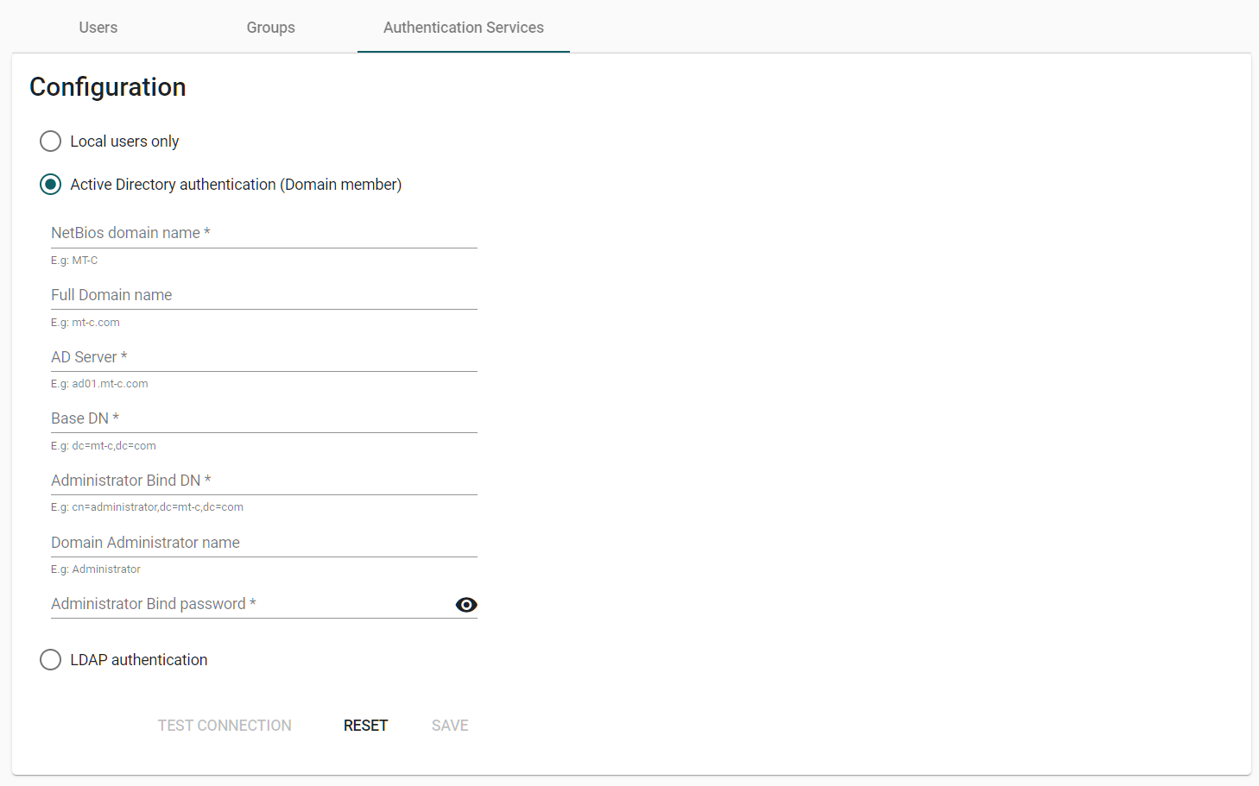Choose Active Directory authentication radio button
The height and width of the screenshot is (786, 1259).
51,185
